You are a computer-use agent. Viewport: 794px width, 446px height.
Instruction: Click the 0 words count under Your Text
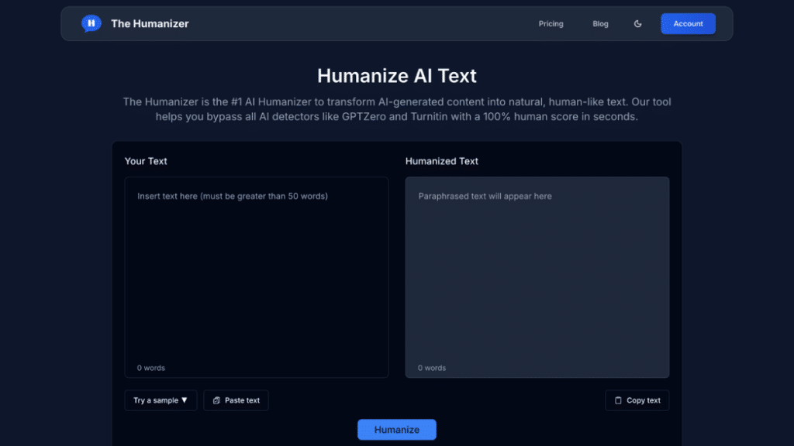[151, 368]
